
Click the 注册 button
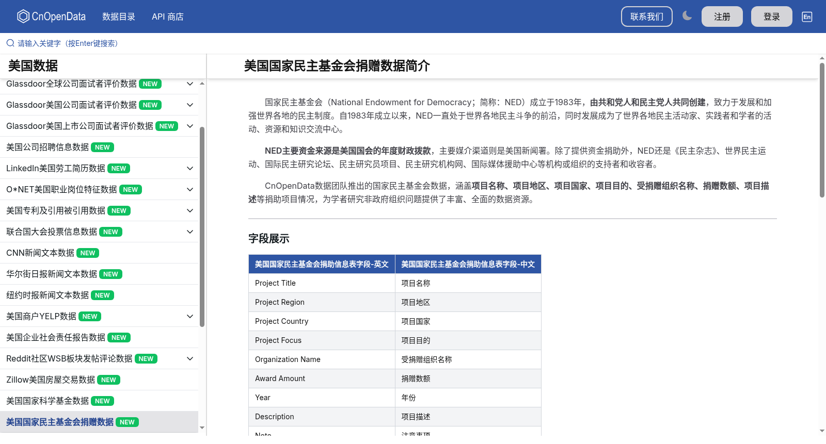tap(722, 17)
